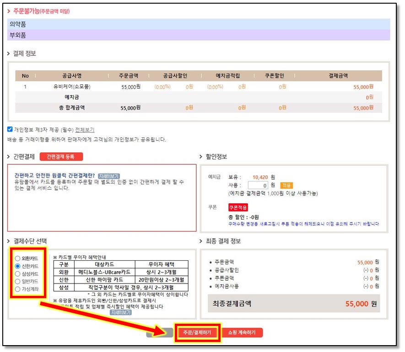This screenshot has width=405, height=352.
Task: Choose 삼성카드 as payment method
Action: coord(18,274)
